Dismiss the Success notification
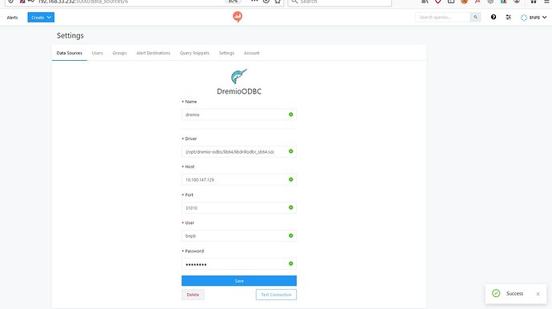 538,294
